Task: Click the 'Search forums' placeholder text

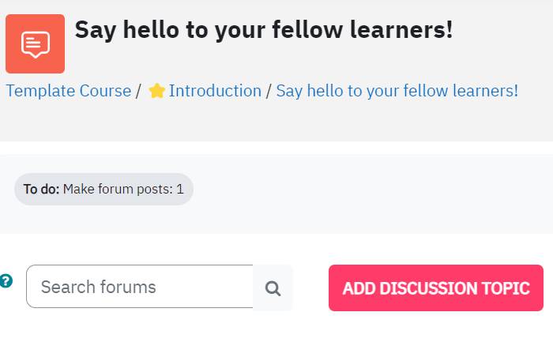Action: pos(99,287)
